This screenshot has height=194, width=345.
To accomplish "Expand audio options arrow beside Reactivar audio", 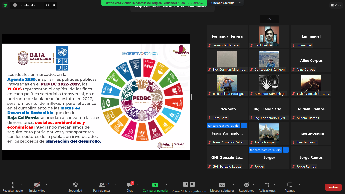I will pyautogui.click(x=22, y=185).
